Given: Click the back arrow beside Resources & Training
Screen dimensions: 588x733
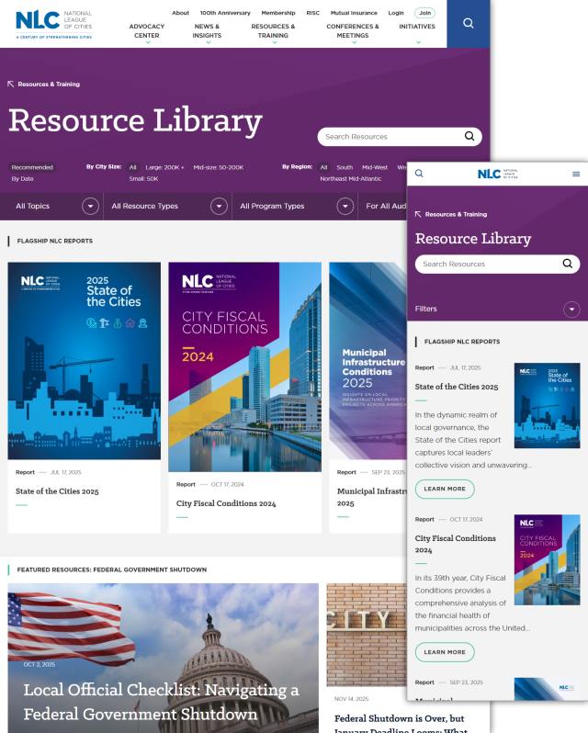Looking at the screenshot, I should (11, 85).
